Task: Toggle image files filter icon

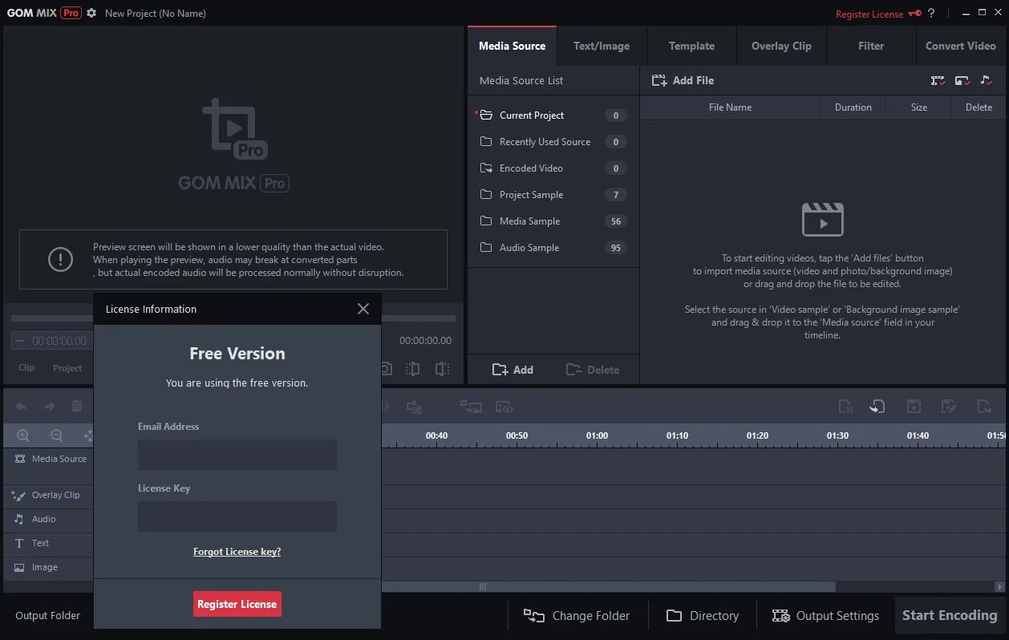Action: point(962,80)
